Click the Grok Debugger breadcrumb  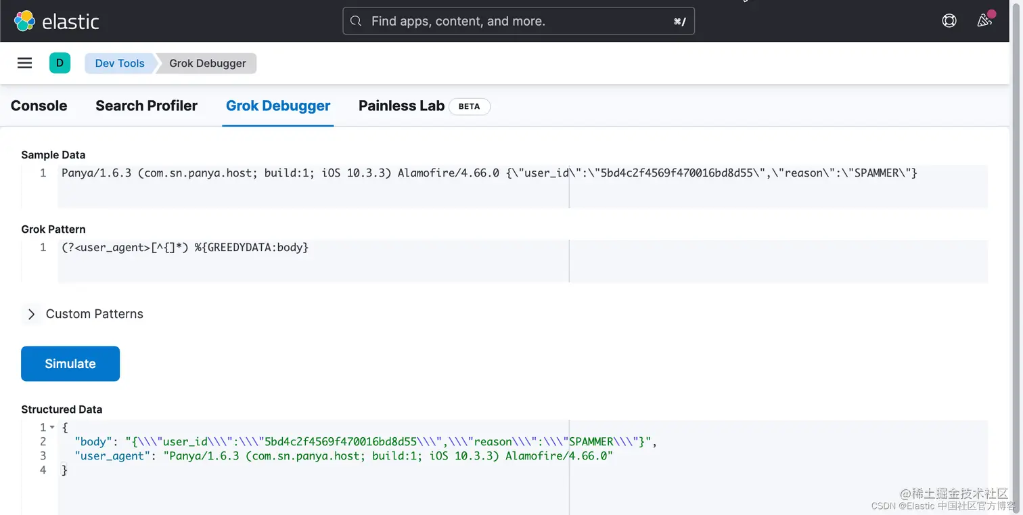click(208, 63)
